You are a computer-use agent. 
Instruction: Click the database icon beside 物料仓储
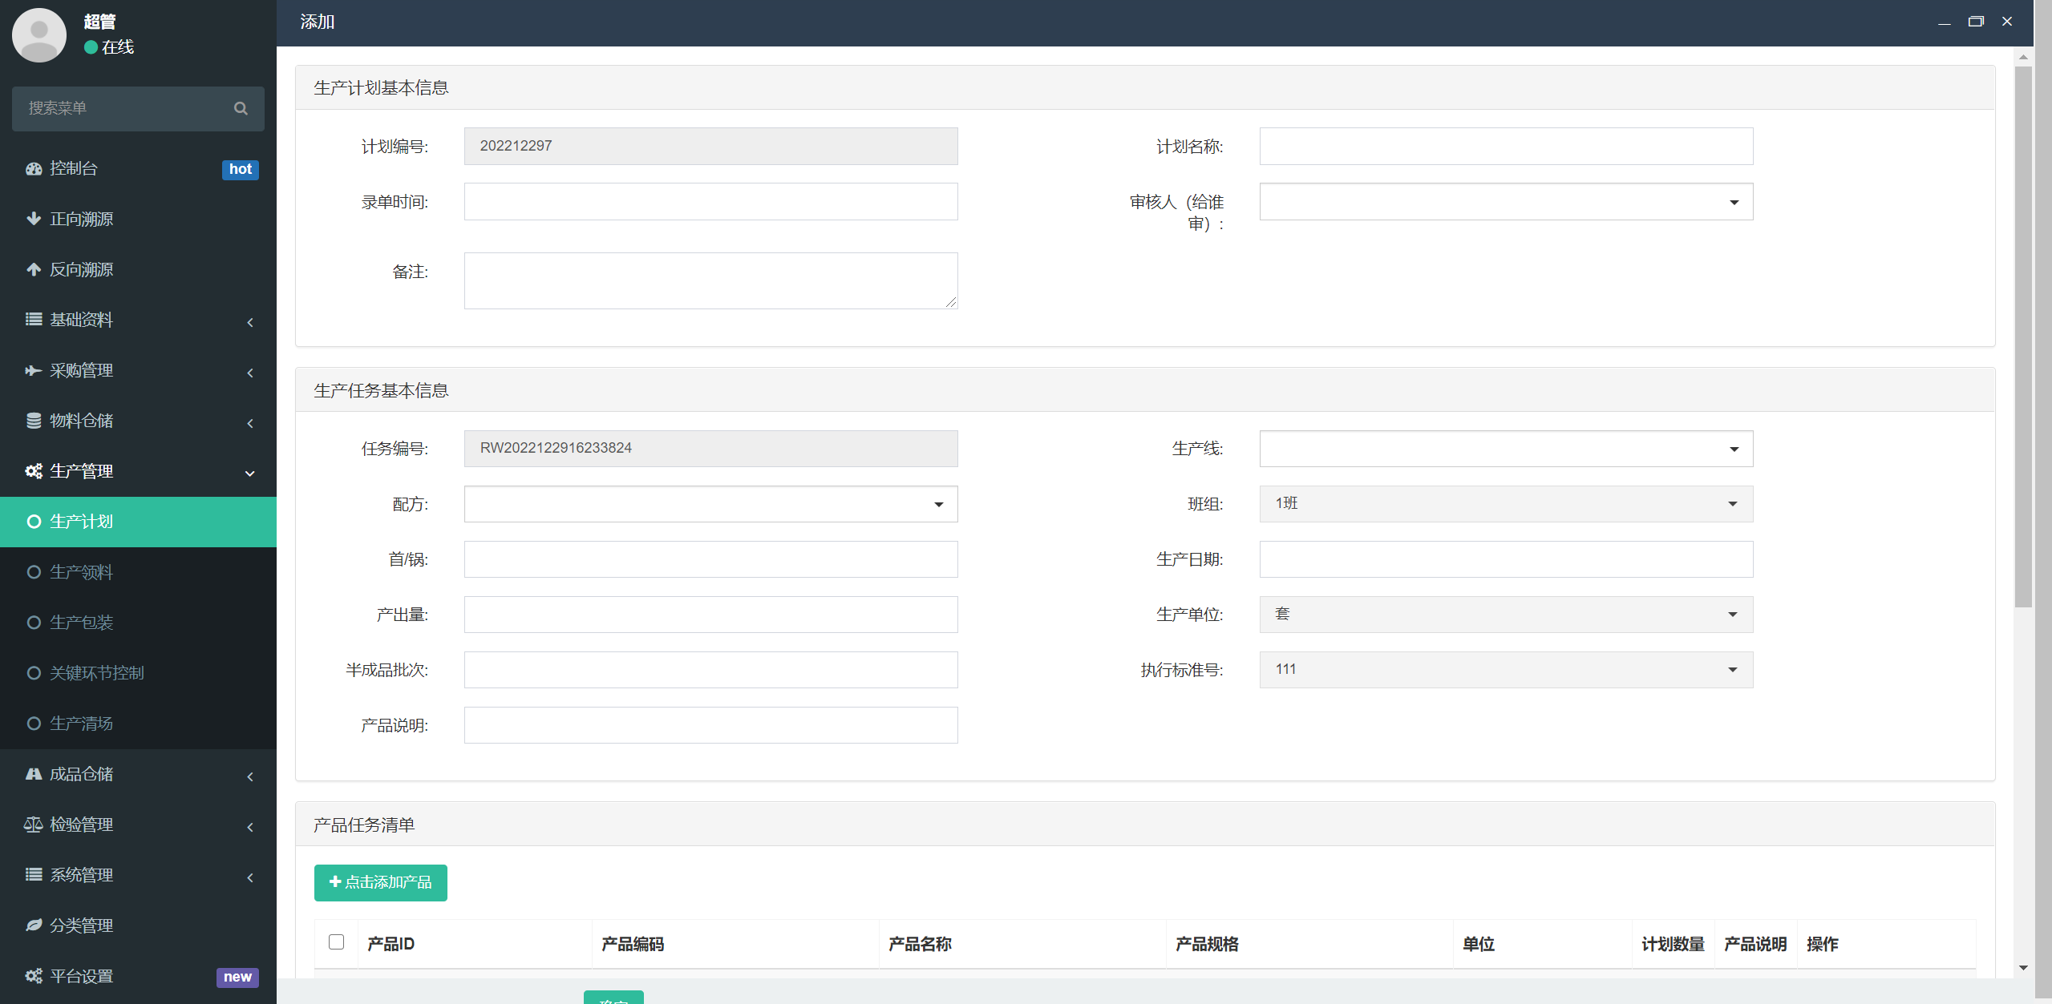[34, 421]
